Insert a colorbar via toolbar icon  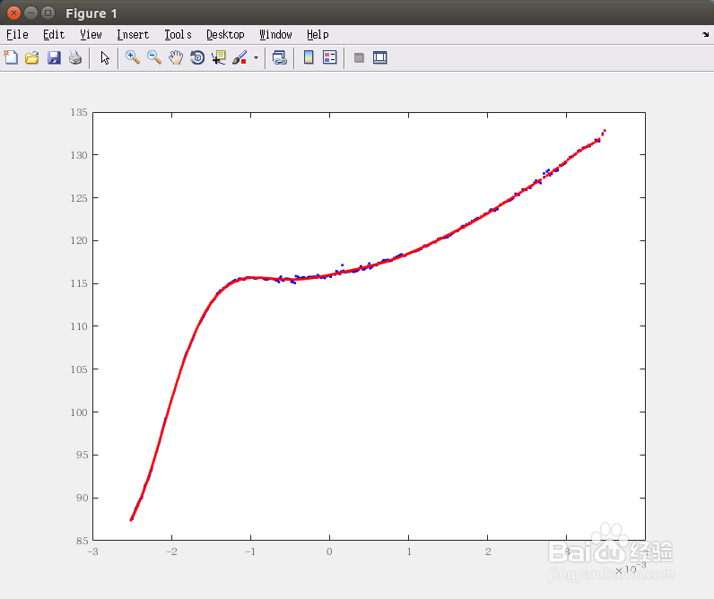tap(309, 57)
